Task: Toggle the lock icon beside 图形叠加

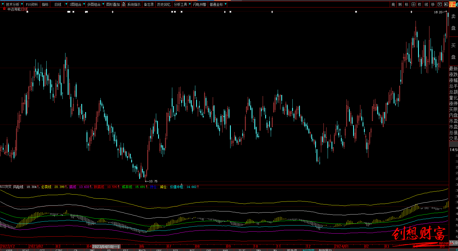Action: coord(123,4)
